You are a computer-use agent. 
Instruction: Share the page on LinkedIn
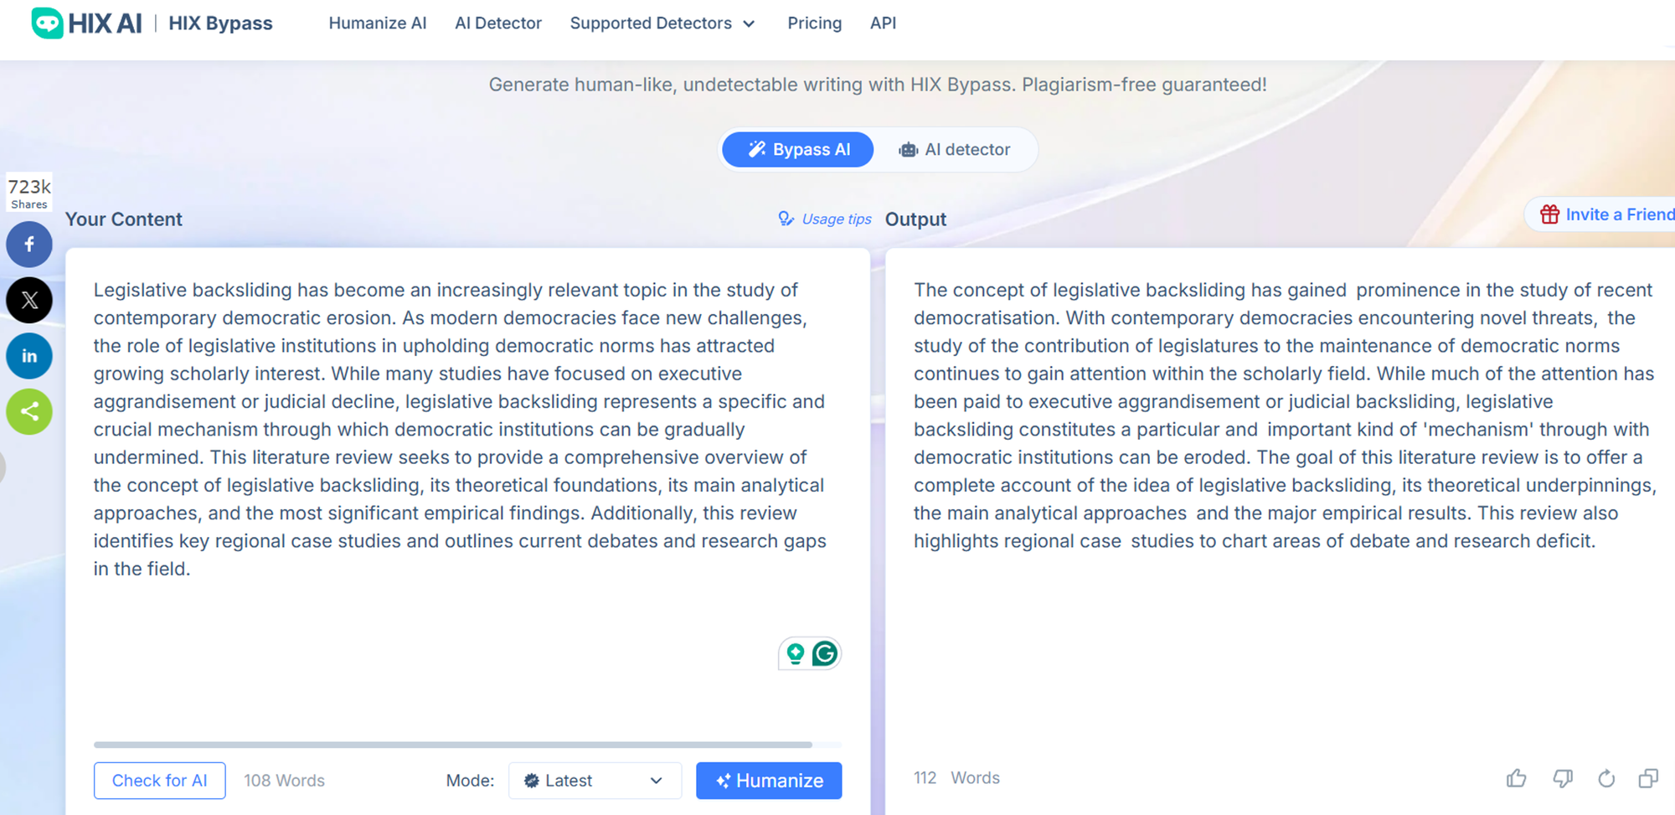click(x=29, y=356)
